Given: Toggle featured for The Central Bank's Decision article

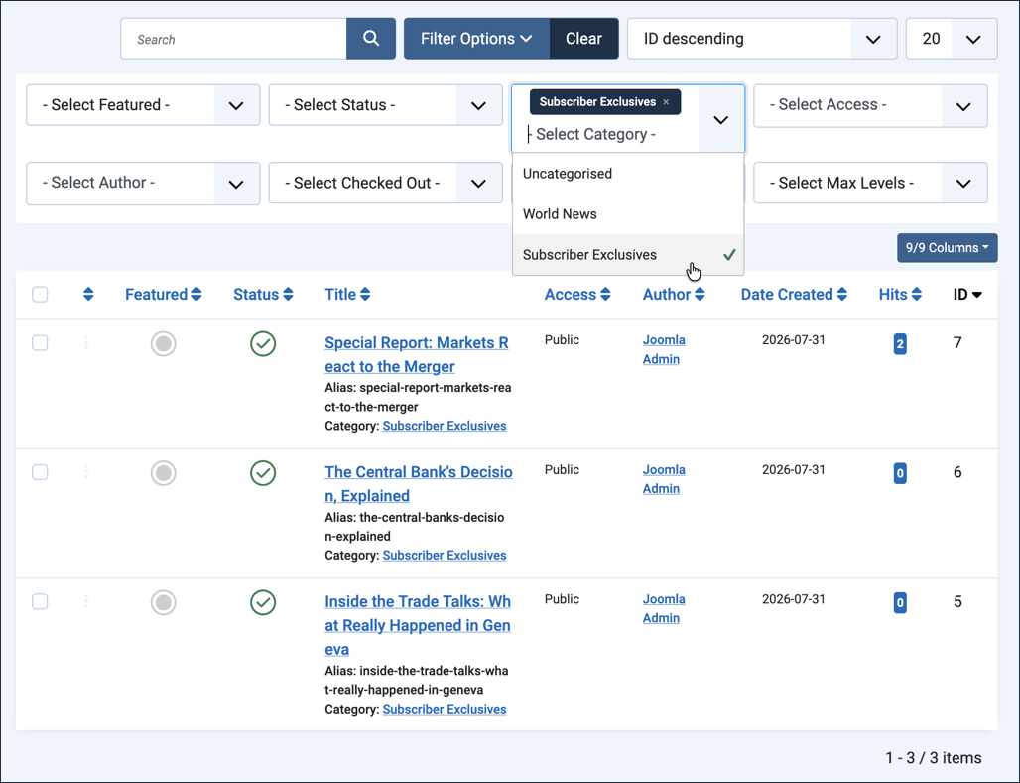Looking at the screenshot, I should [x=164, y=473].
